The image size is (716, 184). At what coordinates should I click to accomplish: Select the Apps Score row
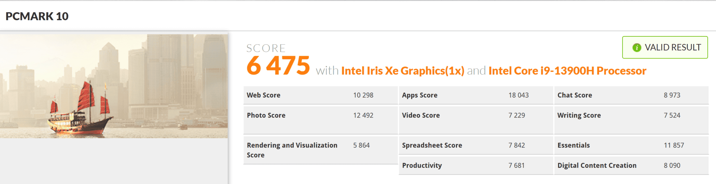pos(475,95)
